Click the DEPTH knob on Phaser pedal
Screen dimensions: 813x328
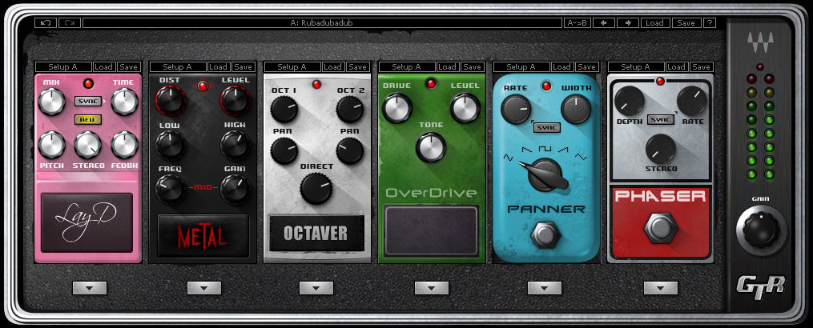click(629, 101)
